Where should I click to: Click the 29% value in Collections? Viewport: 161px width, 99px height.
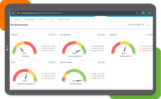pyautogui.click(x=25, y=53)
